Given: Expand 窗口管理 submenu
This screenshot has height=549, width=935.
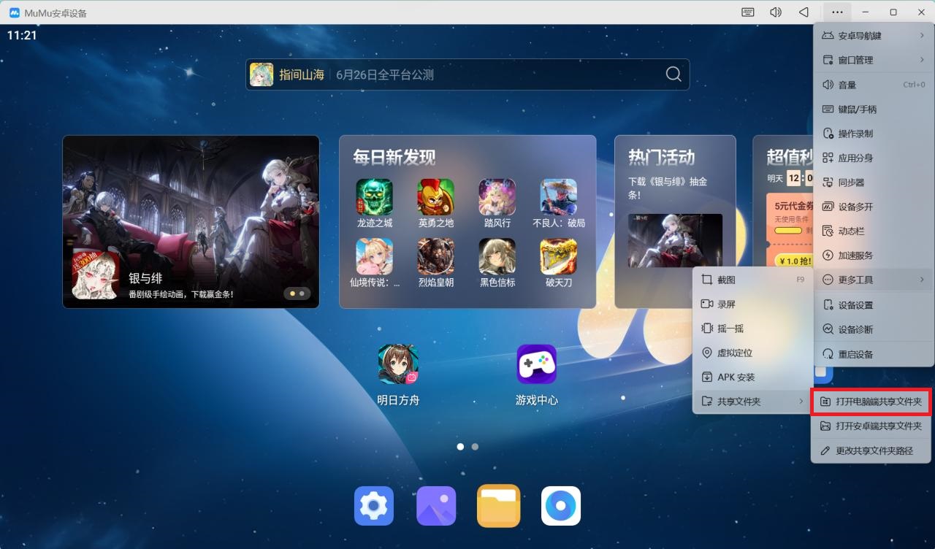Looking at the screenshot, I should click(873, 60).
